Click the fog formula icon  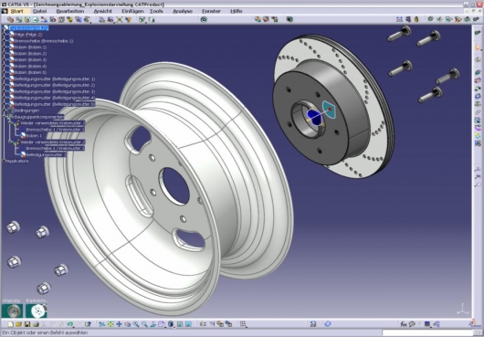(403, 324)
